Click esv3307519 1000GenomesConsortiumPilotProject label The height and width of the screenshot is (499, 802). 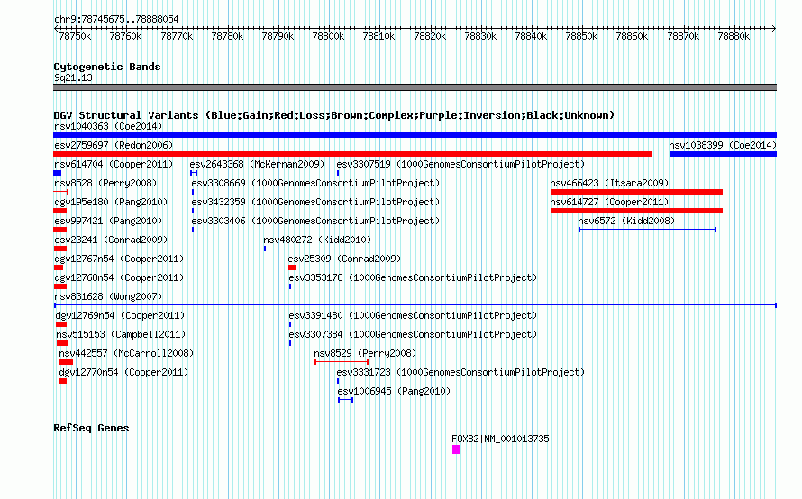460,164
